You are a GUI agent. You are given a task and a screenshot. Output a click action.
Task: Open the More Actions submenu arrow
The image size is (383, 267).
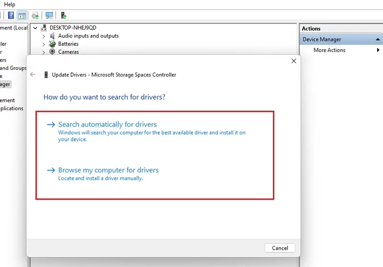pyautogui.click(x=378, y=50)
